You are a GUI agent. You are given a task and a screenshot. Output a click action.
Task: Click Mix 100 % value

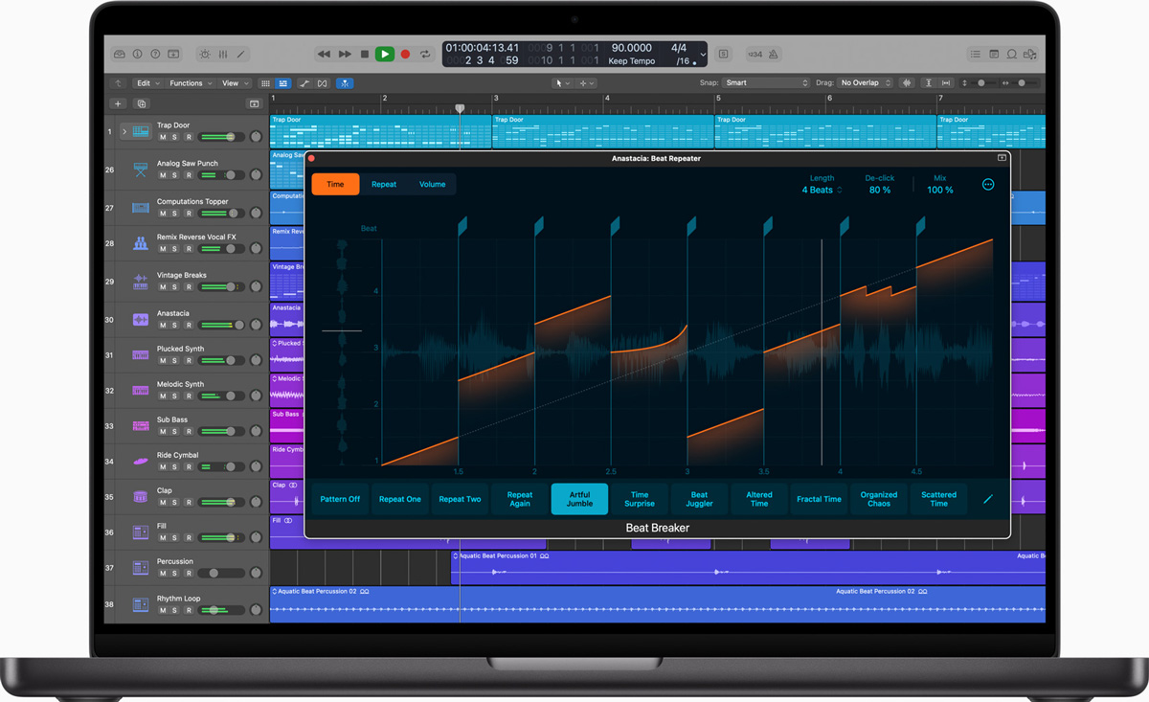click(x=940, y=191)
